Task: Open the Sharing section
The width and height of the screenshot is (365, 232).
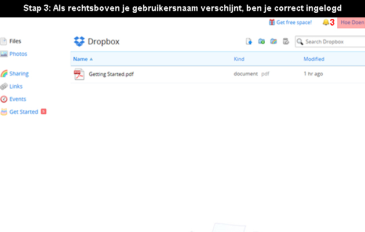Action: (x=19, y=74)
